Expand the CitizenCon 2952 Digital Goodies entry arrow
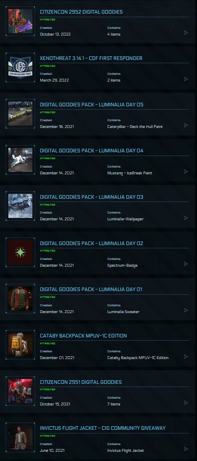This screenshot has width=197, height=461. pos(186,33)
